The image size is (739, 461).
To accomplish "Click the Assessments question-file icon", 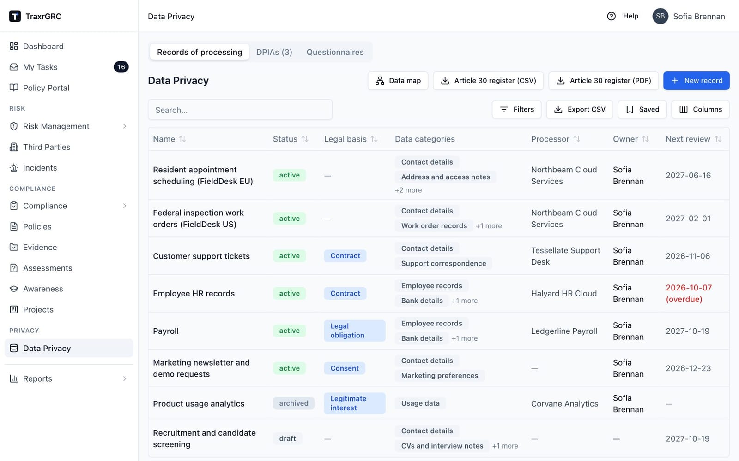I will coord(14,268).
